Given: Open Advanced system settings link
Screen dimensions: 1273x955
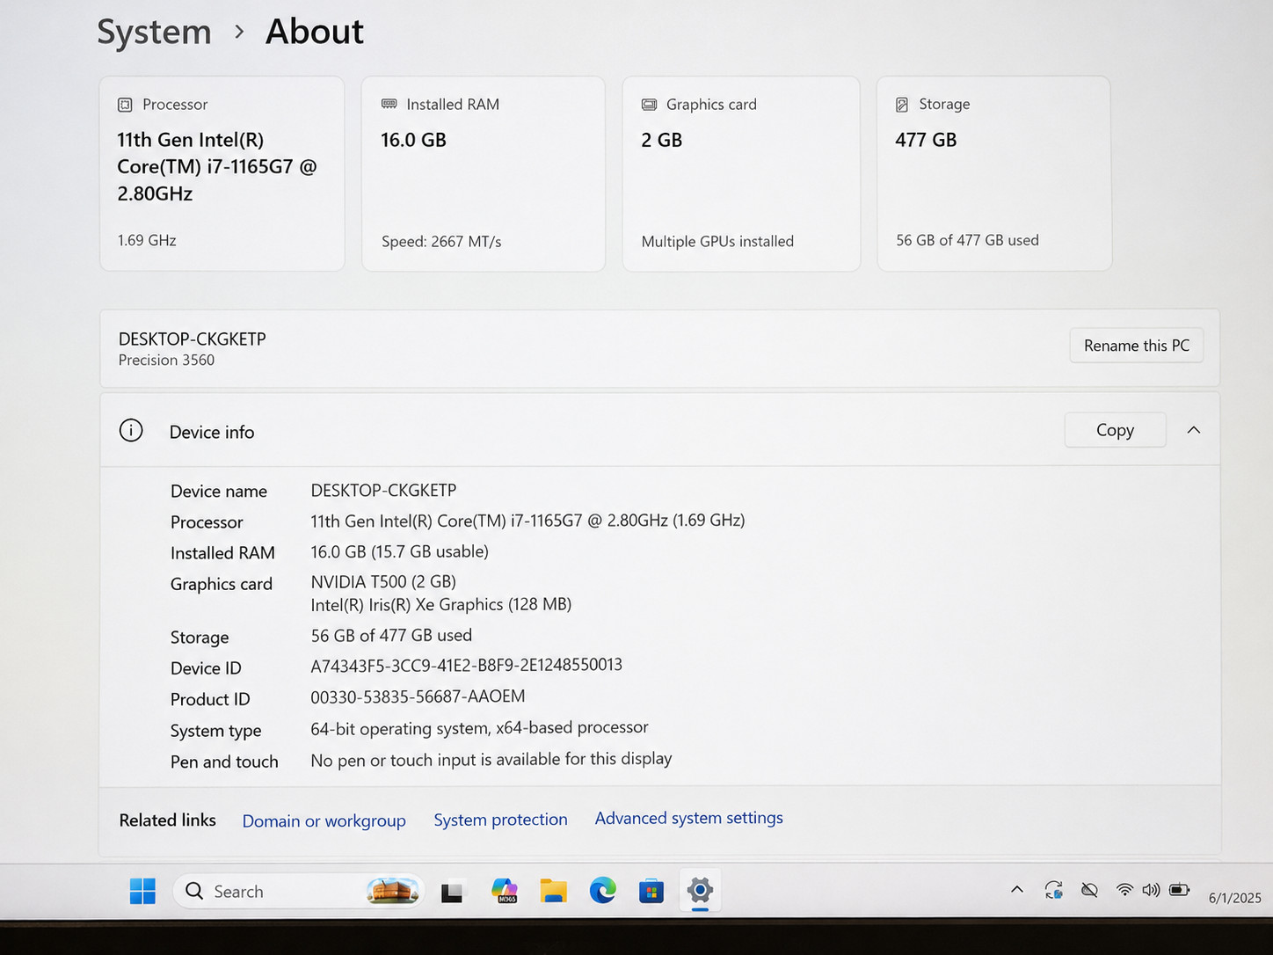Looking at the screenshot, I should [x=689, y=818].
